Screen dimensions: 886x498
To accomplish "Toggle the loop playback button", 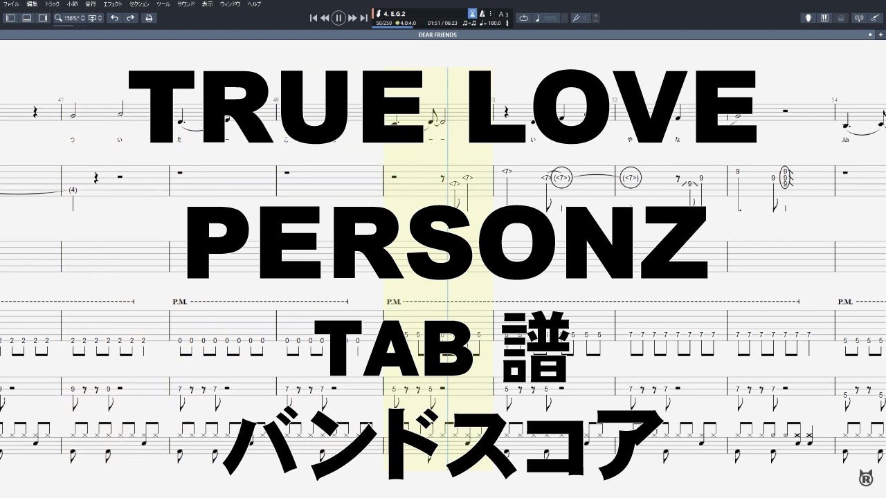I will pyautogui.click(x=523, y=18).
